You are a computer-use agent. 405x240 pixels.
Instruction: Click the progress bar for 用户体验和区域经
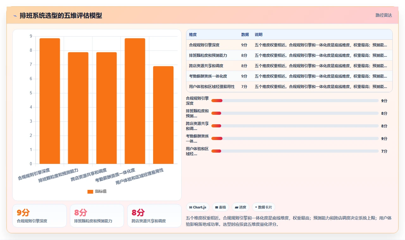295,151
